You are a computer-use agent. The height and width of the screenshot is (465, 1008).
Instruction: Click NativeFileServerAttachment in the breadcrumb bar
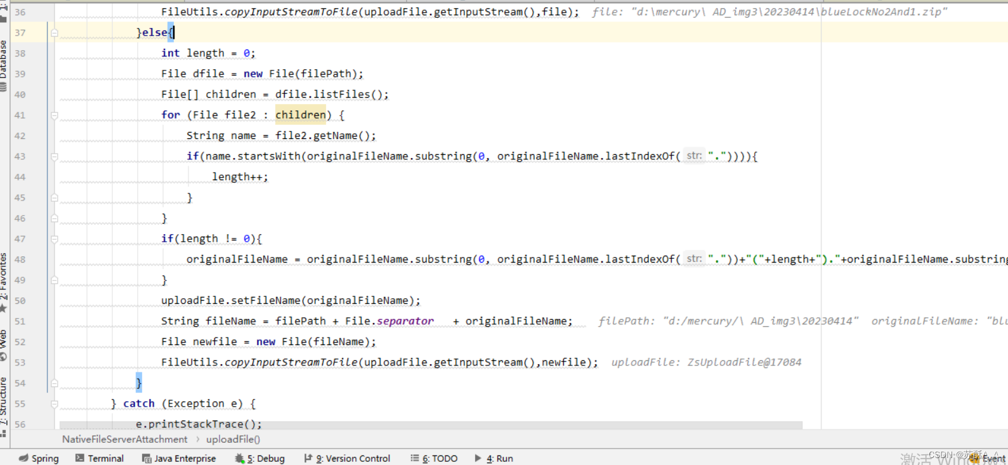click(x=124, y=439)
